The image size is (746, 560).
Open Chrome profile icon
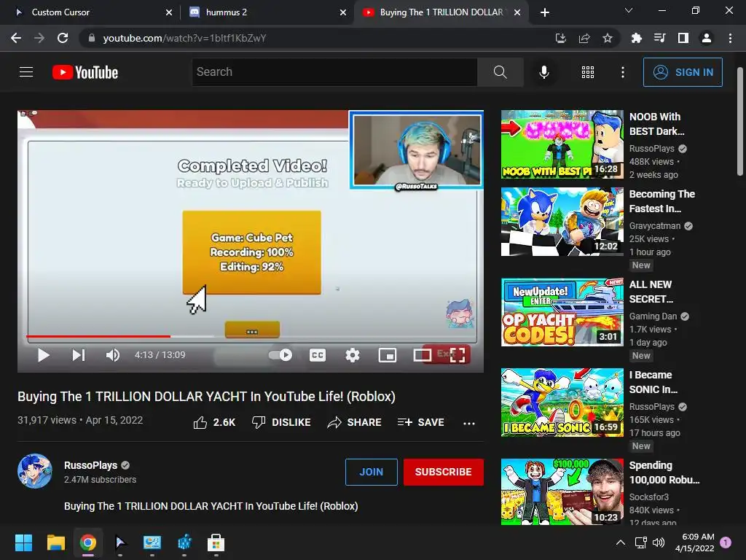707,38
